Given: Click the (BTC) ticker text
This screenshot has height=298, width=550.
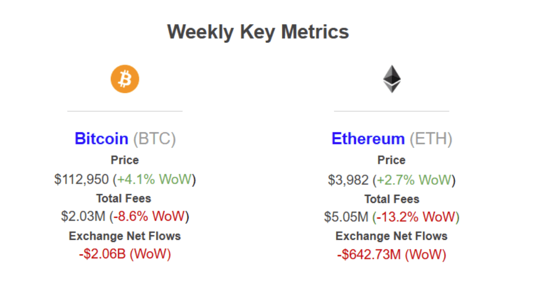Looking at the screenshot, I should 154,139.
